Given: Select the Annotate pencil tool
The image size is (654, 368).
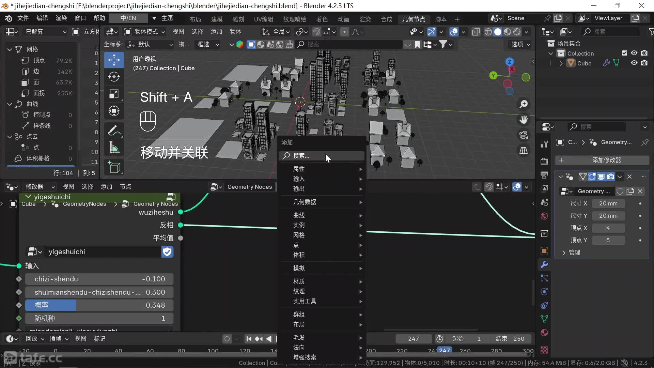Looking at the screenshot, I should [114, 131].
